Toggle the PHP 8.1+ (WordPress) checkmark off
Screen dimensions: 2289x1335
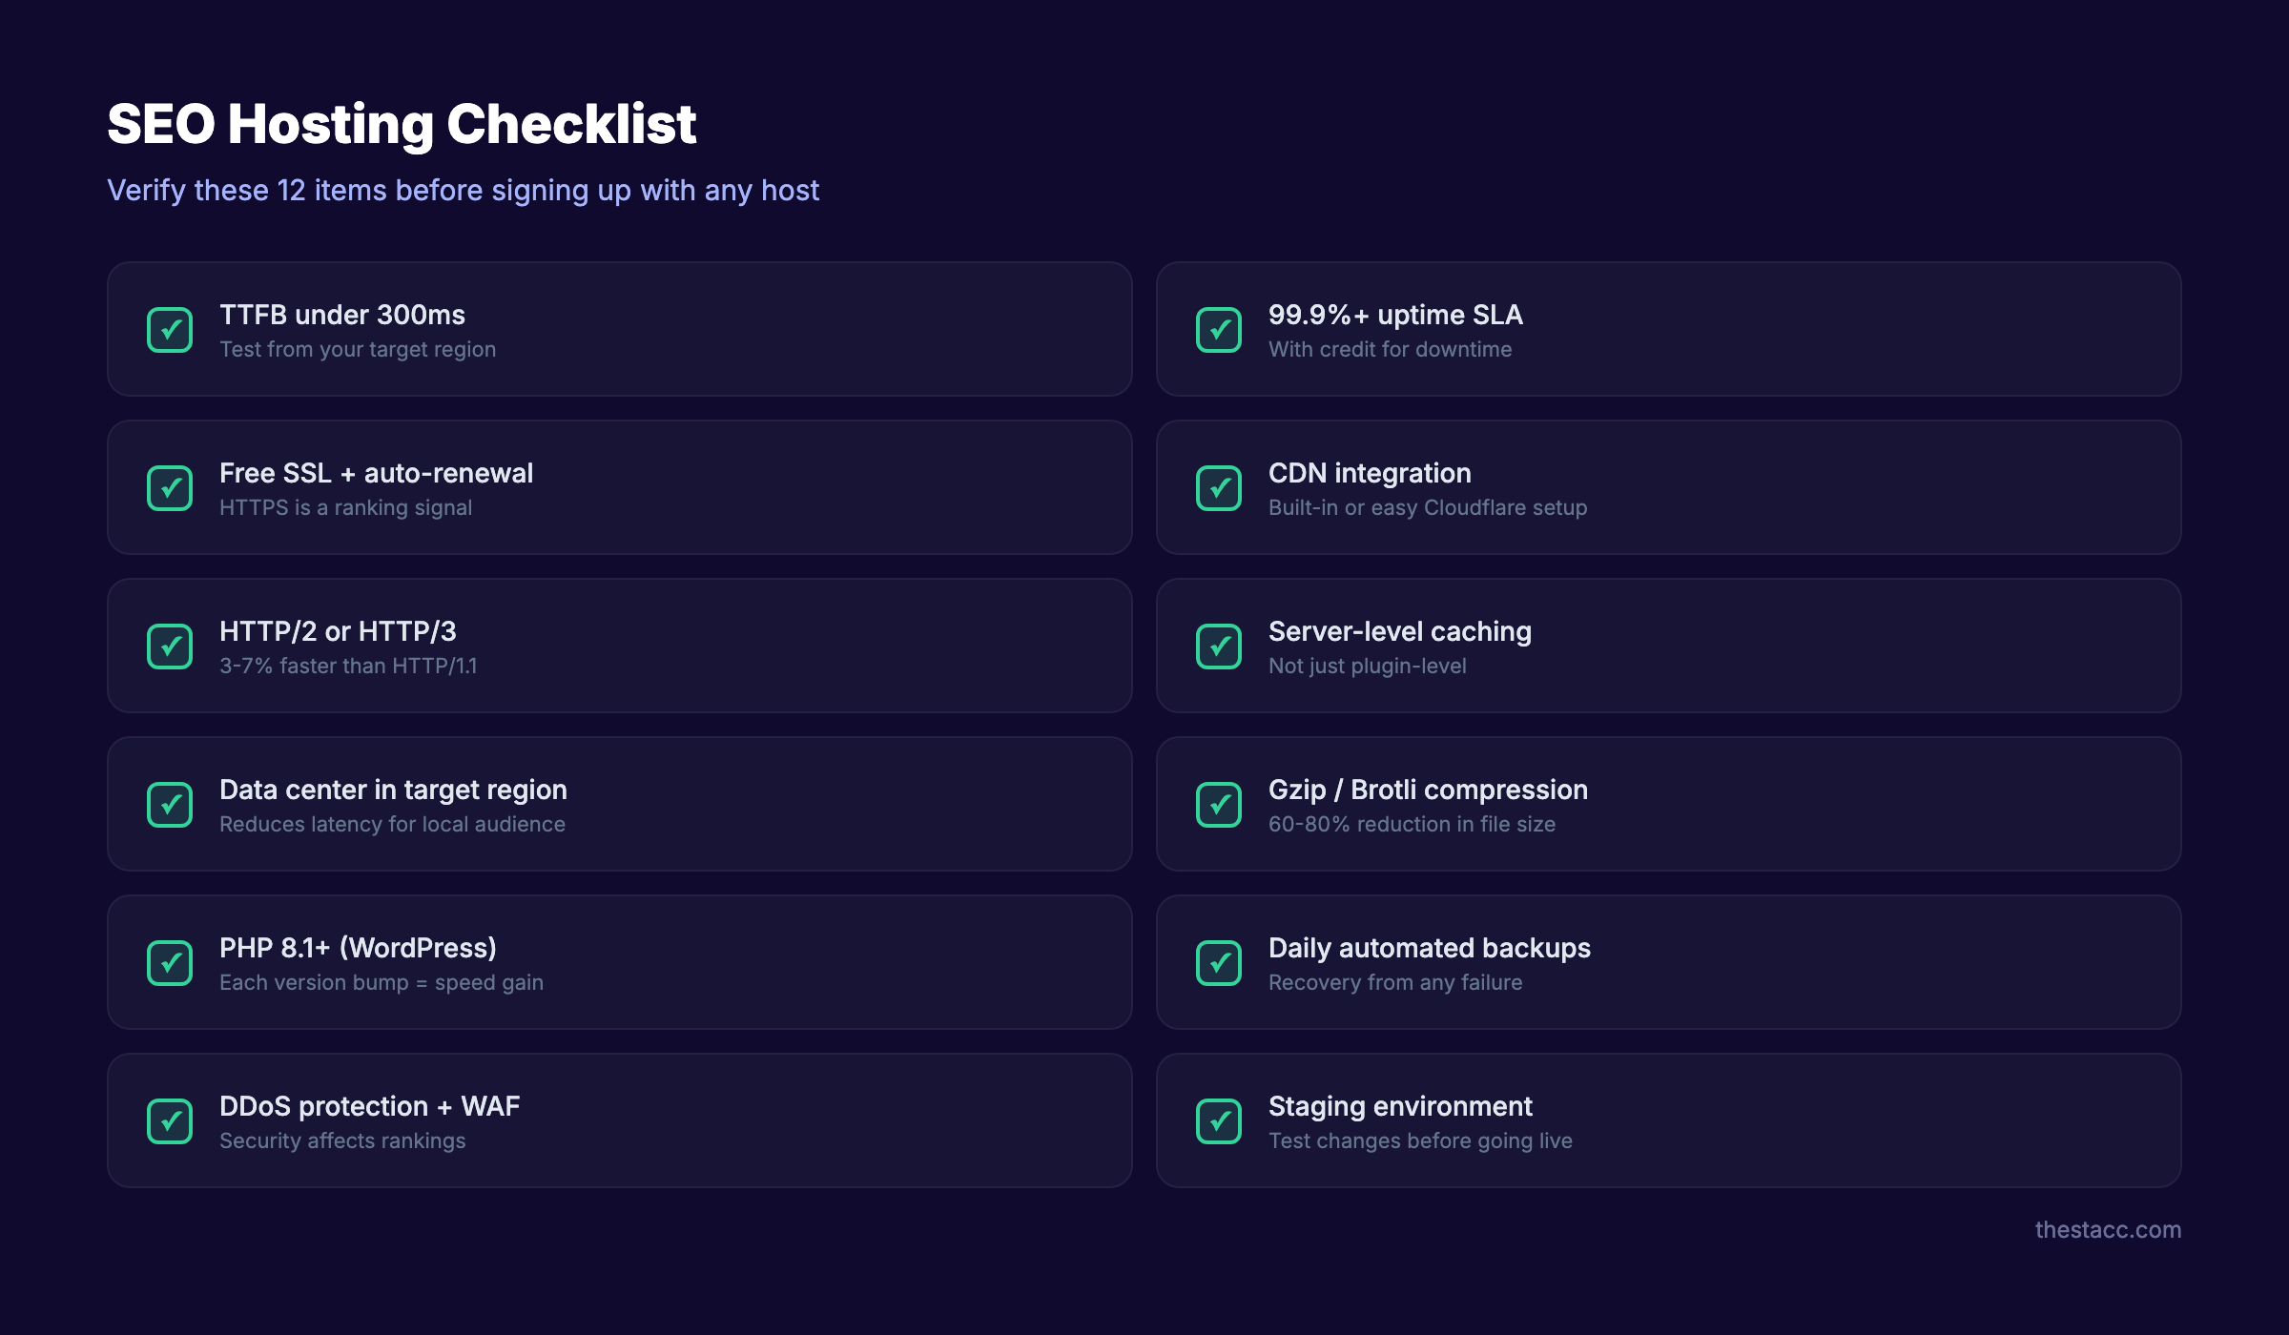point(170,962)
